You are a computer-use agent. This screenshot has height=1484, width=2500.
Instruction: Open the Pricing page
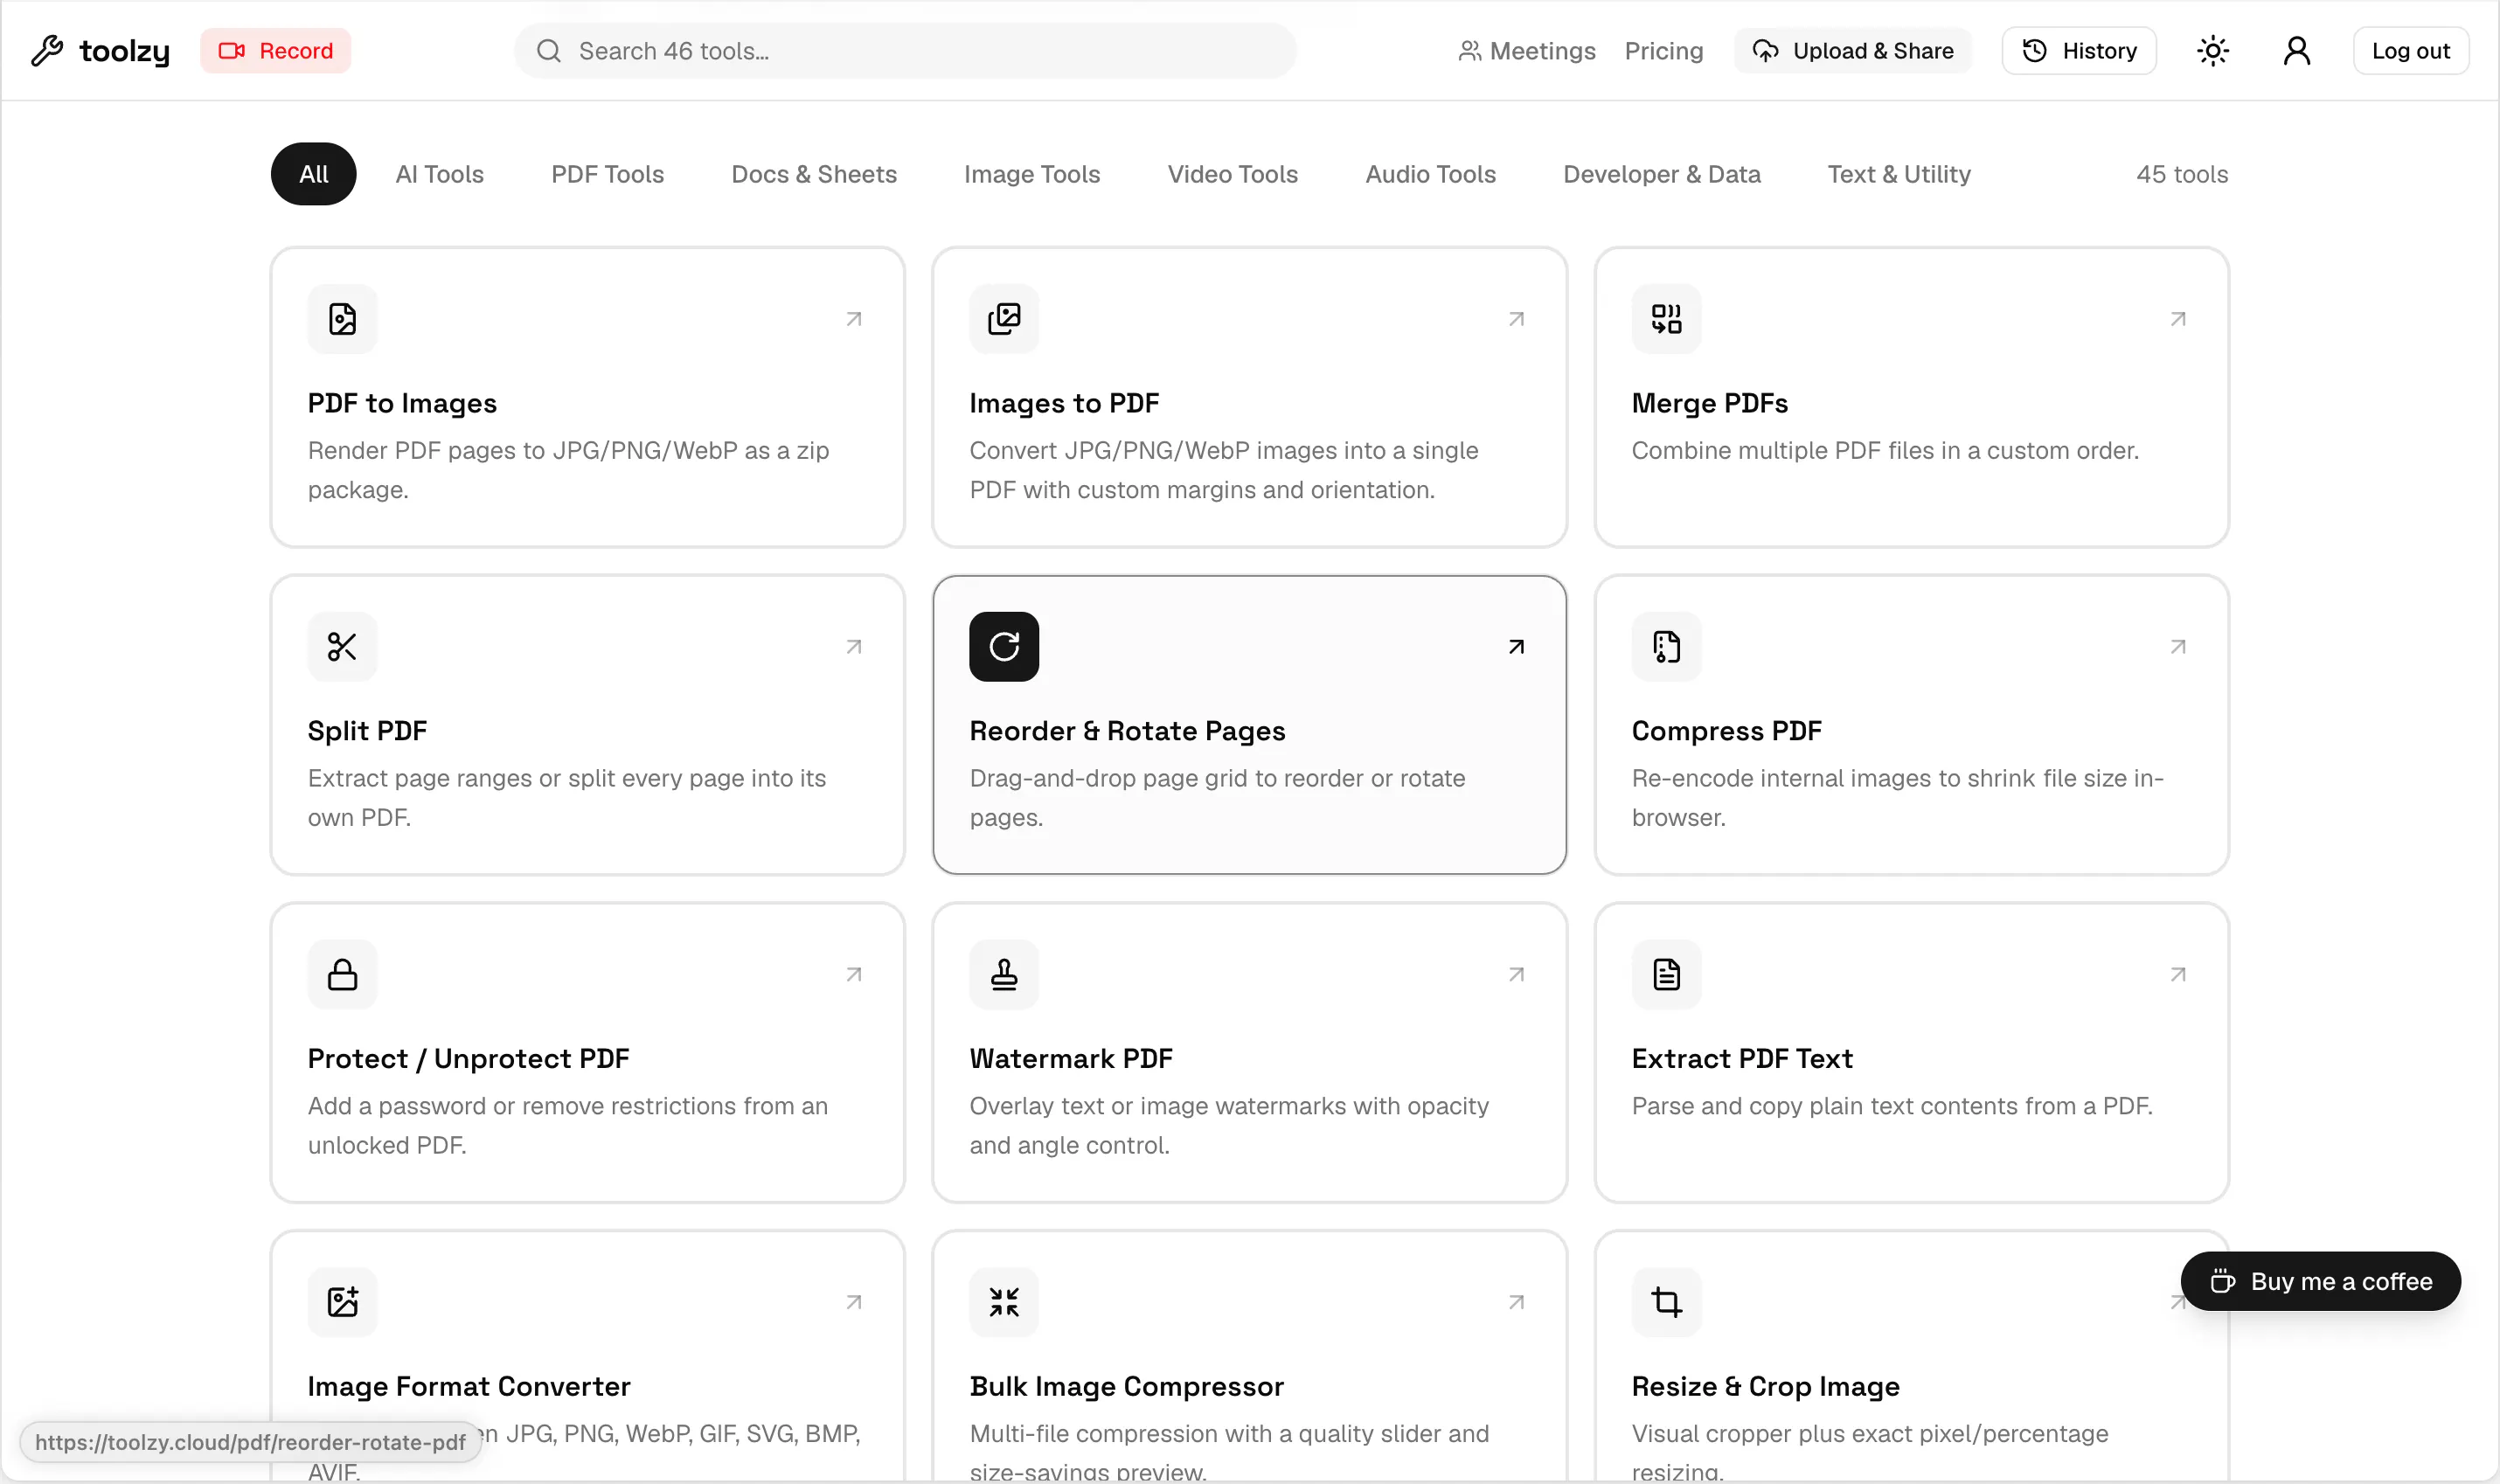point(1663,50)
